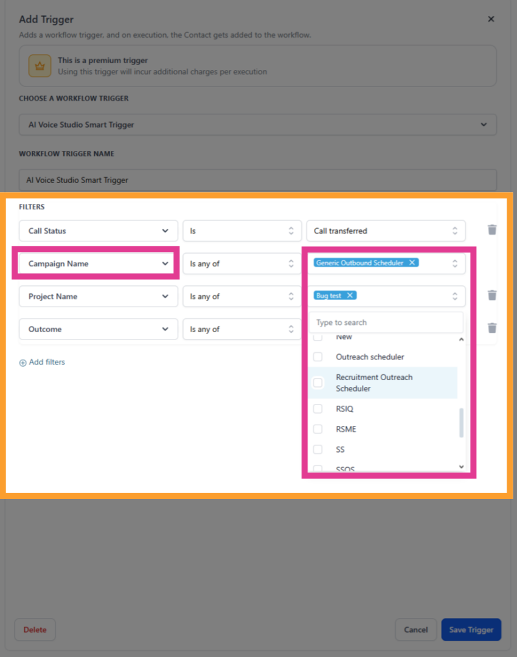Click the Type to search field

pyautogui.click(x=386, y=322)
